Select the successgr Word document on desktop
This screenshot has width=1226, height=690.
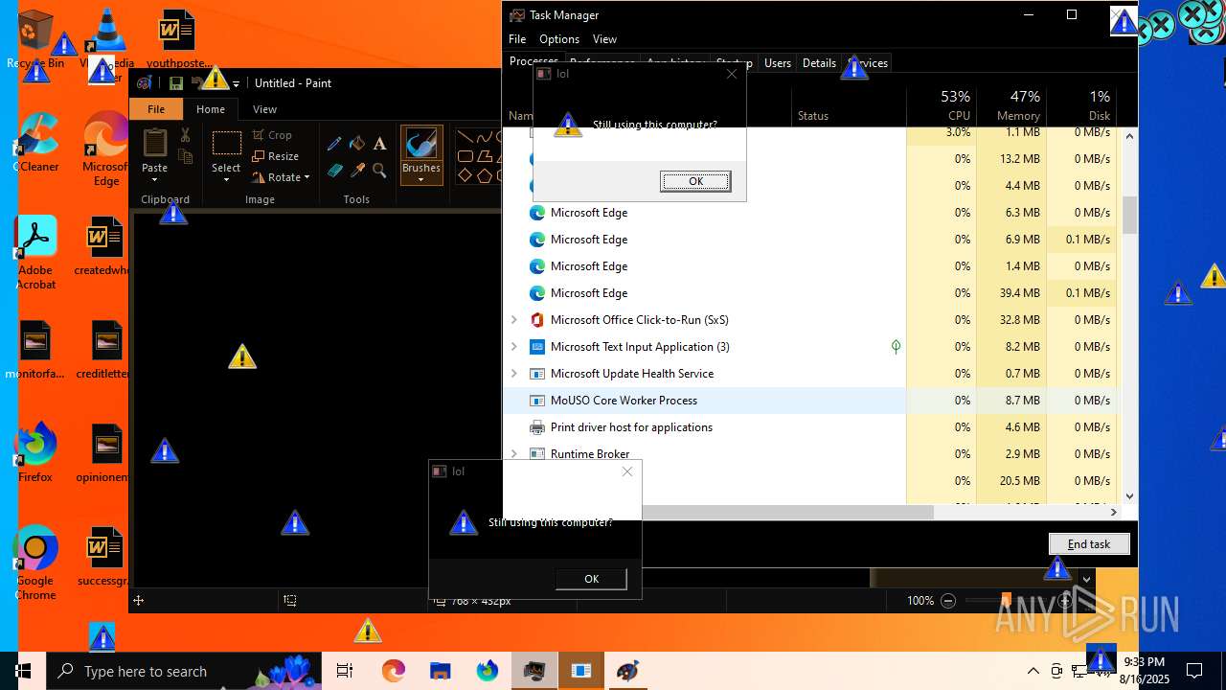click(103, 557)
